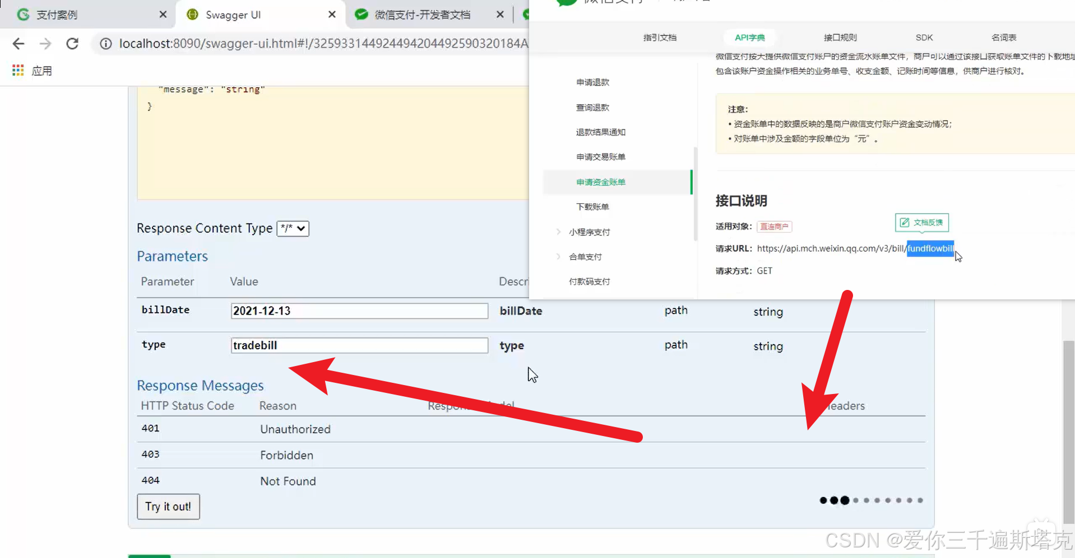Close the 微信支付-开发者文档 tab
The image size is (1075, 558).
click(x=500, y=15)
